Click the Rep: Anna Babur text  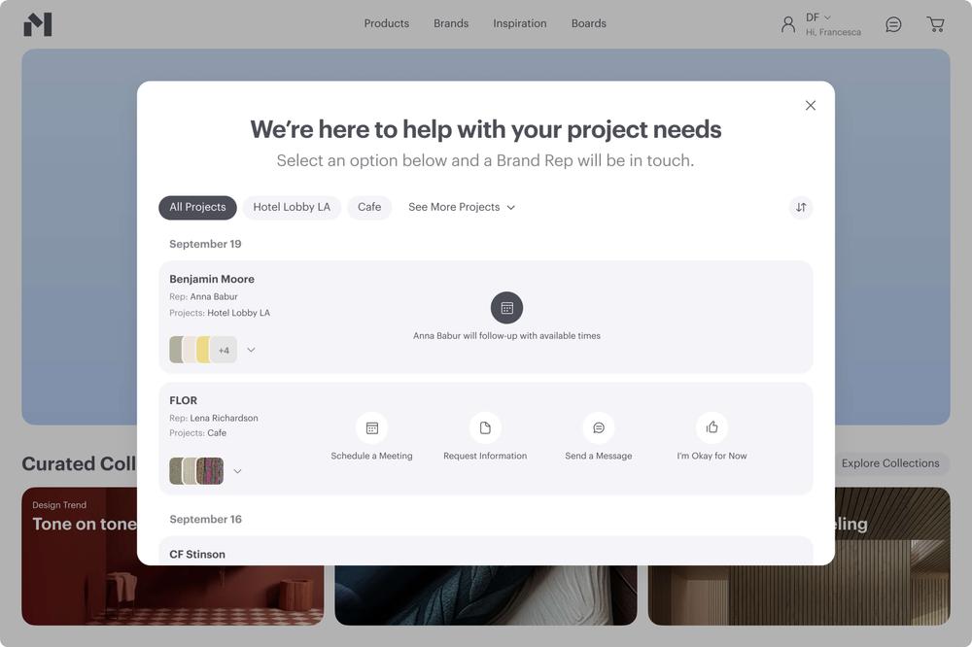[203, 296]
